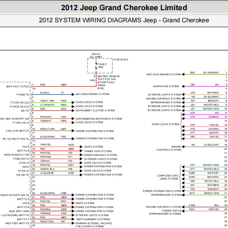Click circuit code "F981"

click(192, 209)
